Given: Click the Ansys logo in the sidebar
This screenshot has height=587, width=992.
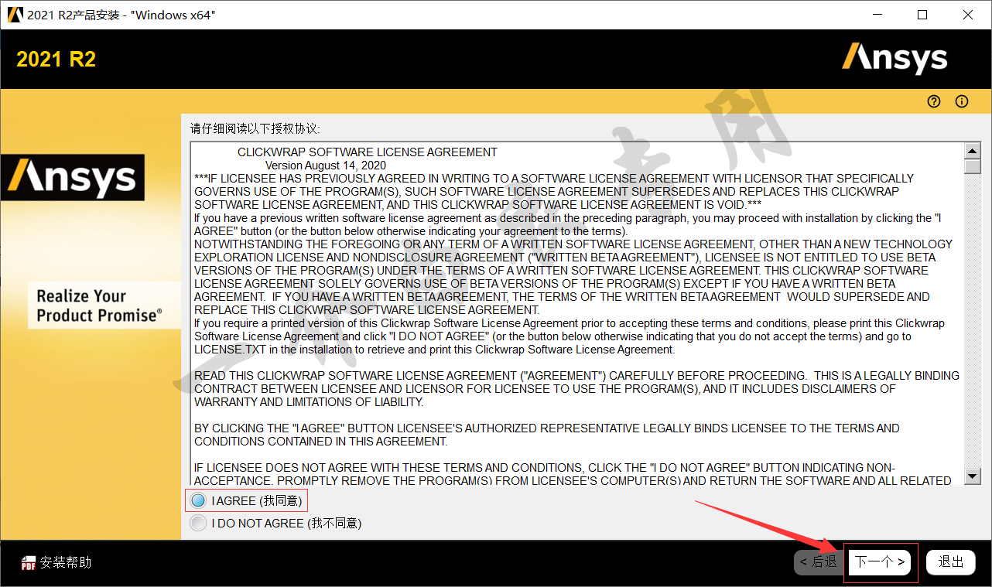Looking at the screenshot, I should [72, 177].
